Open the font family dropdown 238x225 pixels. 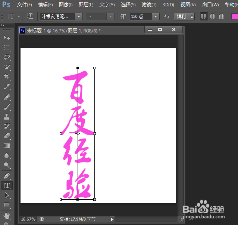coord(79,16)
